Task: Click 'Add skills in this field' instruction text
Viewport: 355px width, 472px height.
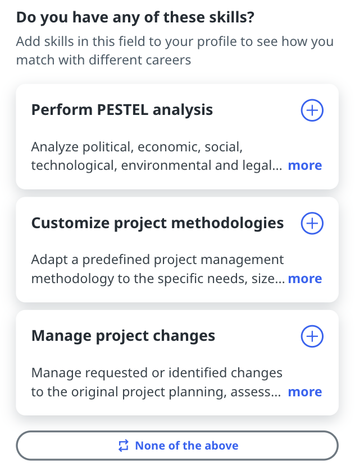Action: pos(174,41)
